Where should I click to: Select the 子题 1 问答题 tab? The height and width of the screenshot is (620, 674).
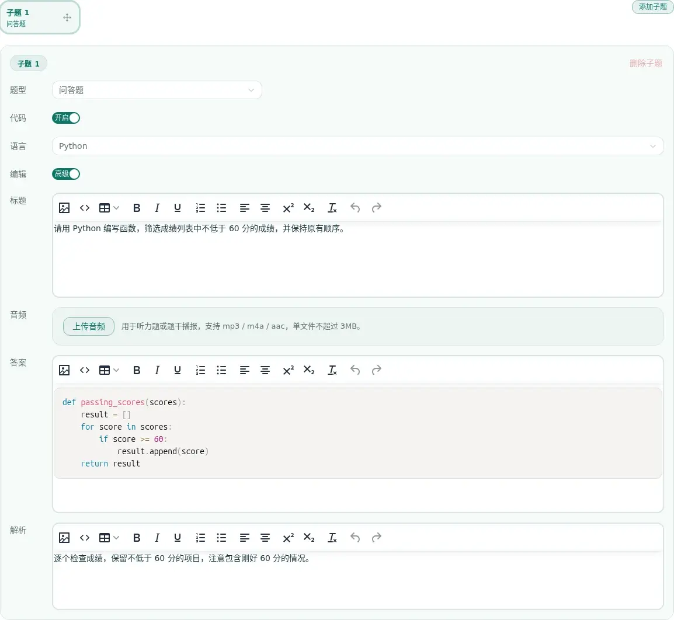pyautogui.click(x=40, y=18)
